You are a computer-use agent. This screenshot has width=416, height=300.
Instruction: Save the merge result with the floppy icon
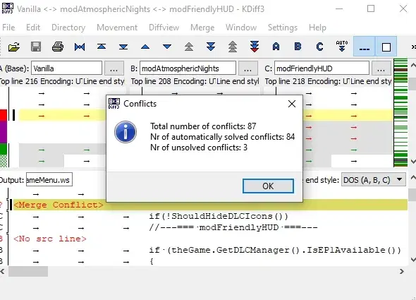coord(36,47)
